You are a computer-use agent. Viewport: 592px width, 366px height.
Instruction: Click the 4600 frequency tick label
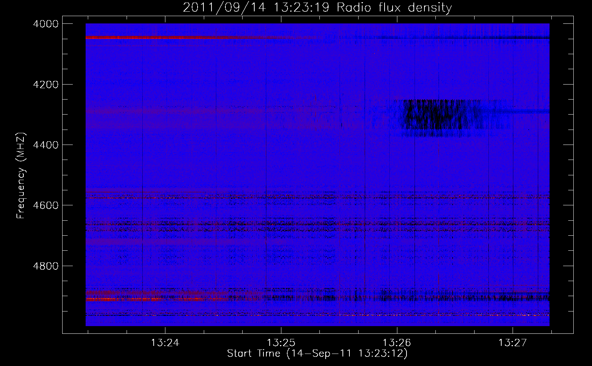pyautogui.click(x=45, y=205)
